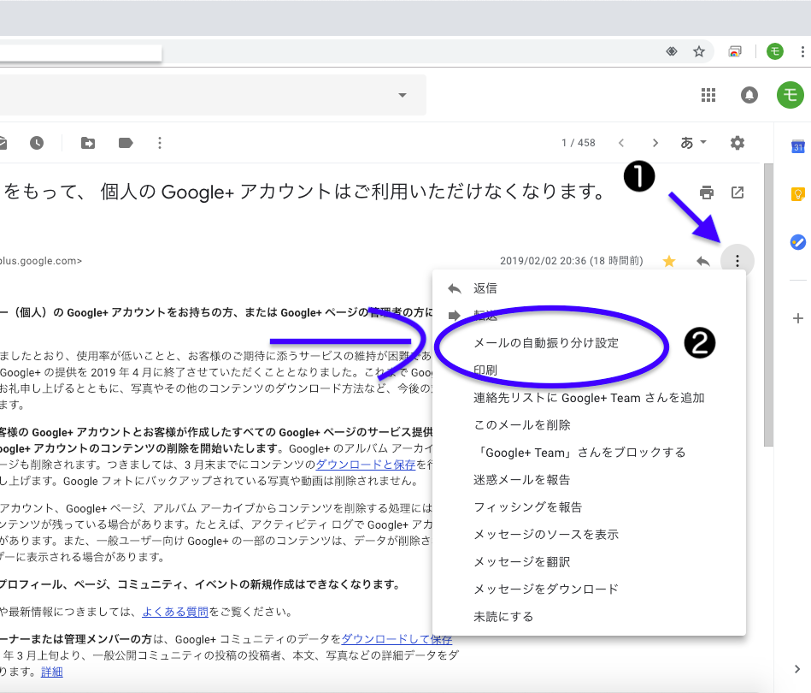The height and width of the screenshot is (693, 811).
Task: Select メールの自動振り分け設定 from menu
Action: [x=546, y=342]
